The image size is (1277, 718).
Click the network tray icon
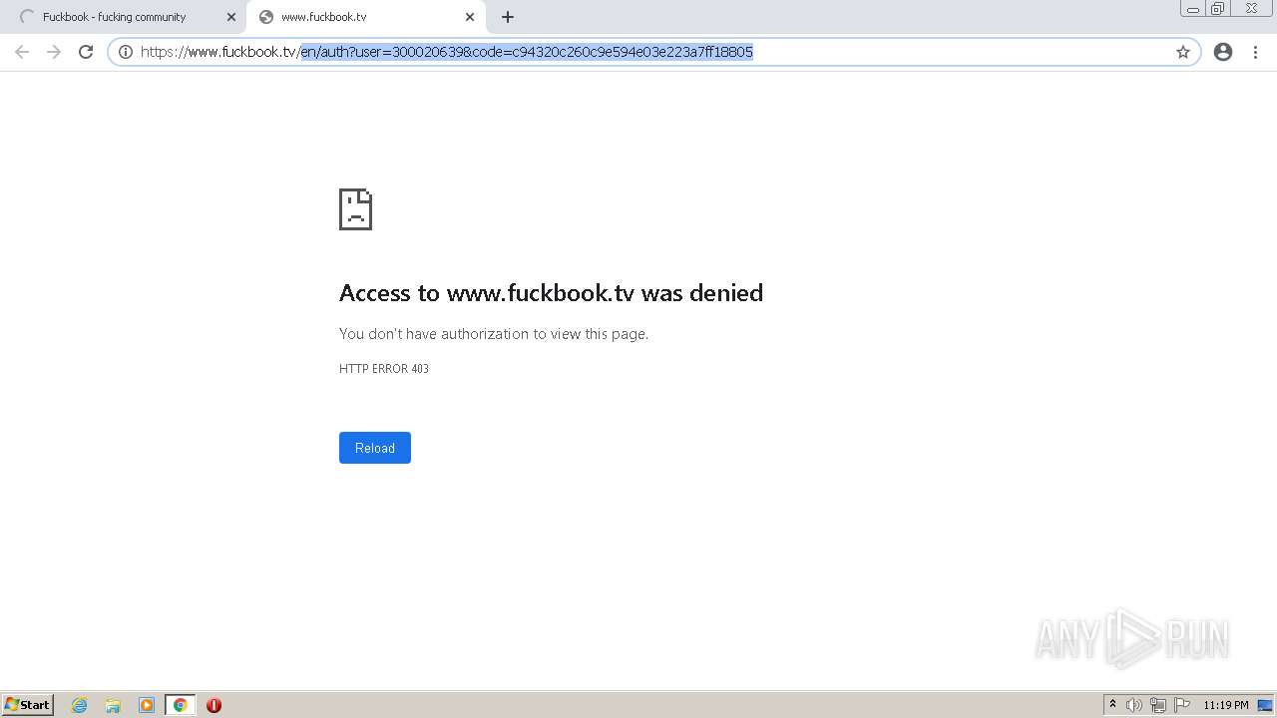tap(1157, 705)
